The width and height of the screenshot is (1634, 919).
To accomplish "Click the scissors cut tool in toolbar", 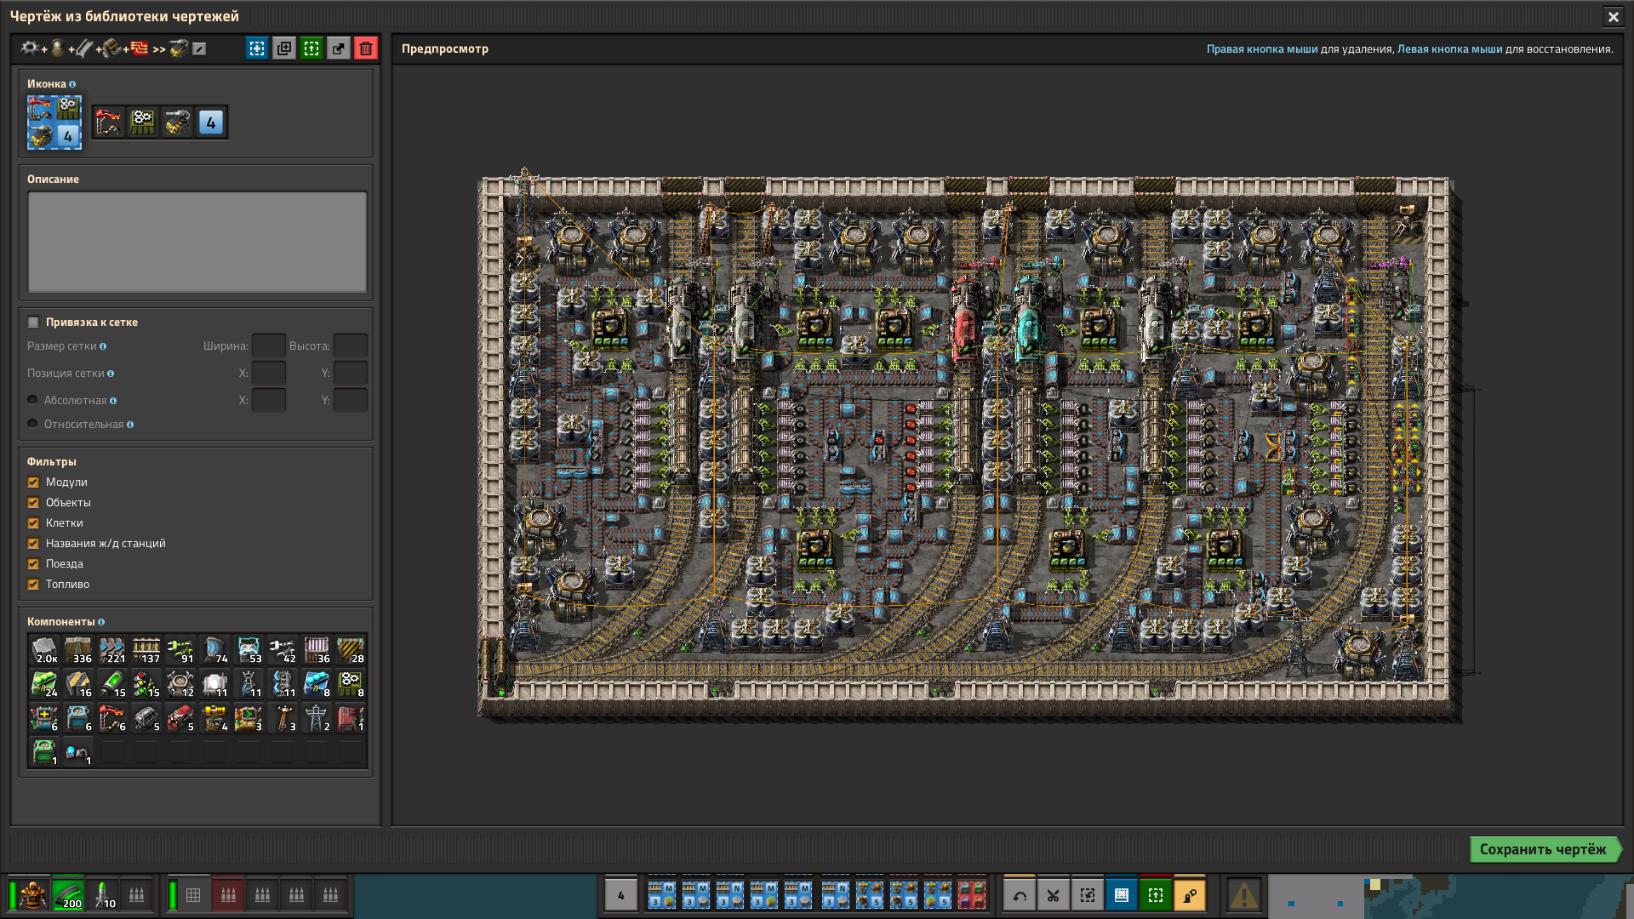I will pos(1054,895).
